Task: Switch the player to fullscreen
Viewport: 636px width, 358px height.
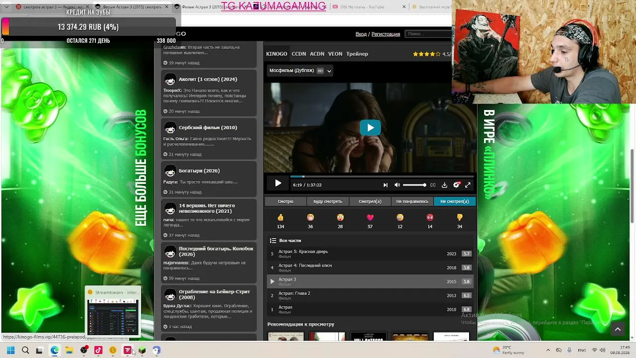Action: (x=468, y=185)
